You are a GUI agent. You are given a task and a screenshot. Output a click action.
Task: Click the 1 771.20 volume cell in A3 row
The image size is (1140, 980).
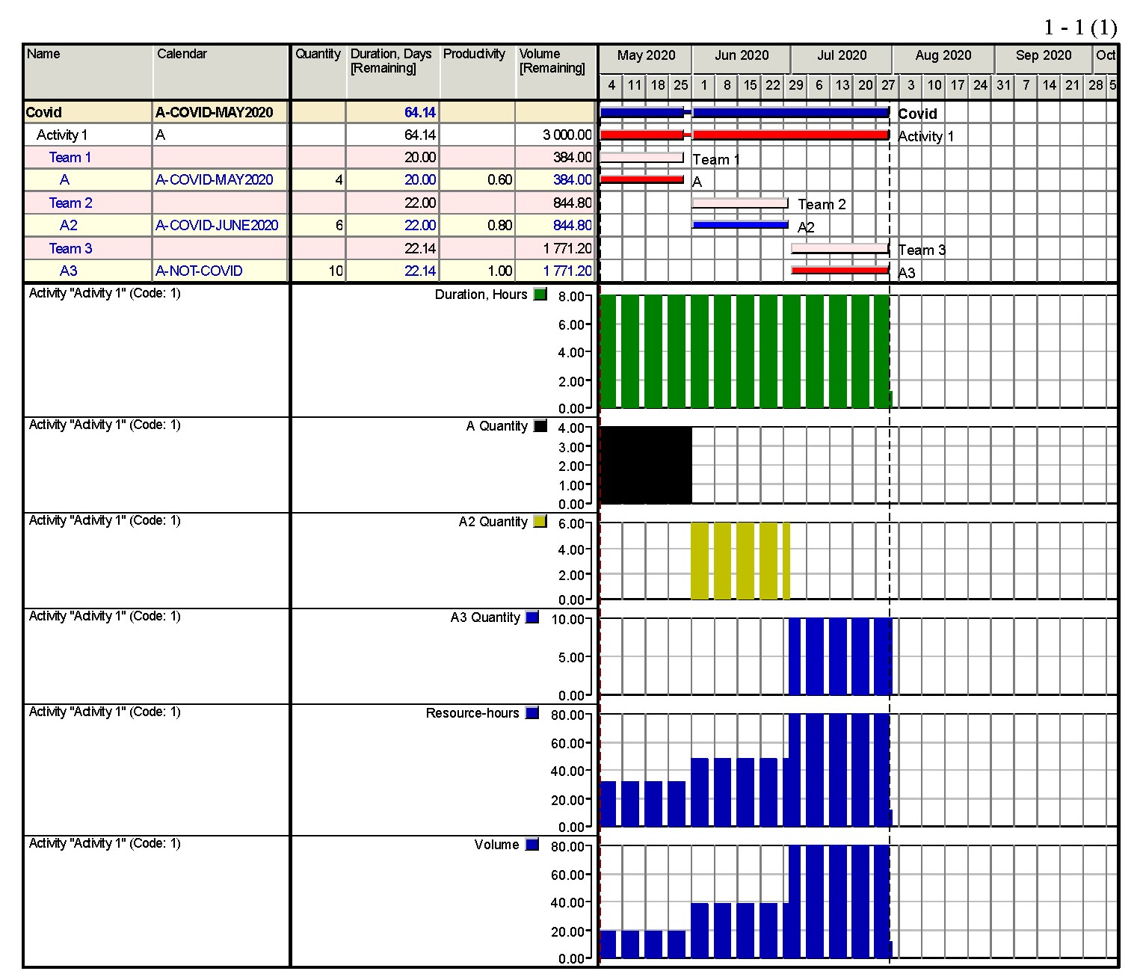[x=555, y=271]
